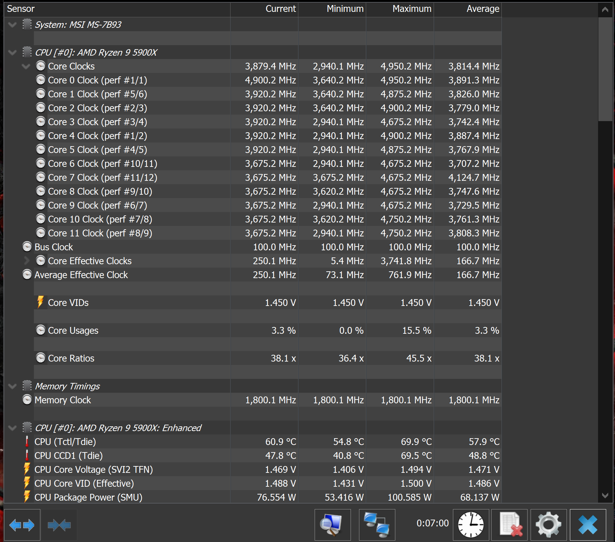Click the Bus Clock gauge icon

(27, 247)
